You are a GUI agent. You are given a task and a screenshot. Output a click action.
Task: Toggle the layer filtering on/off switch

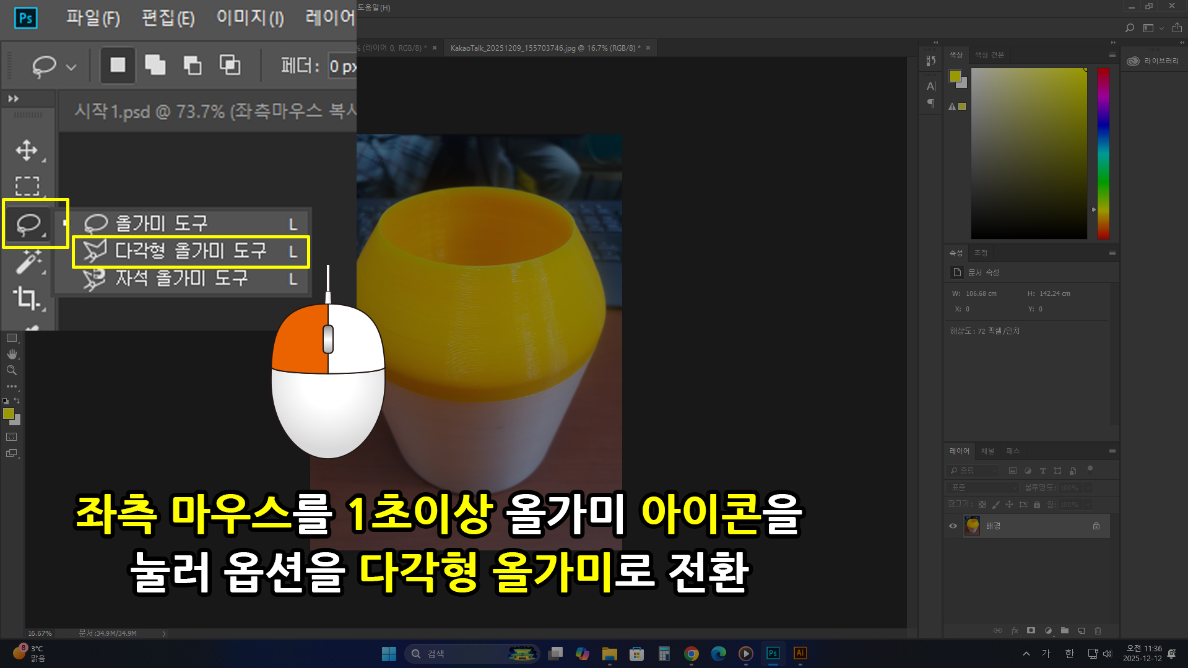click(x=1090, y=469)
